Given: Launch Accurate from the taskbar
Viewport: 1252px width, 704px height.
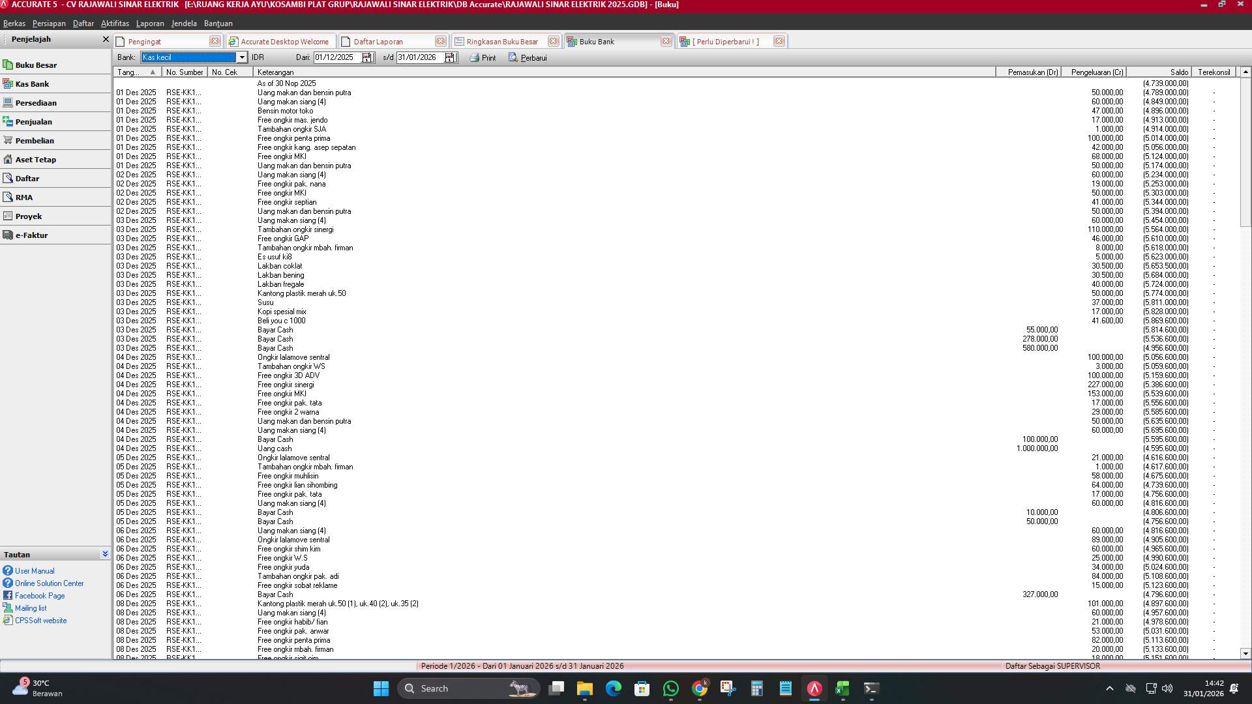Looking at the screenshot, I should pyautogui.click(x=813, y=688).
